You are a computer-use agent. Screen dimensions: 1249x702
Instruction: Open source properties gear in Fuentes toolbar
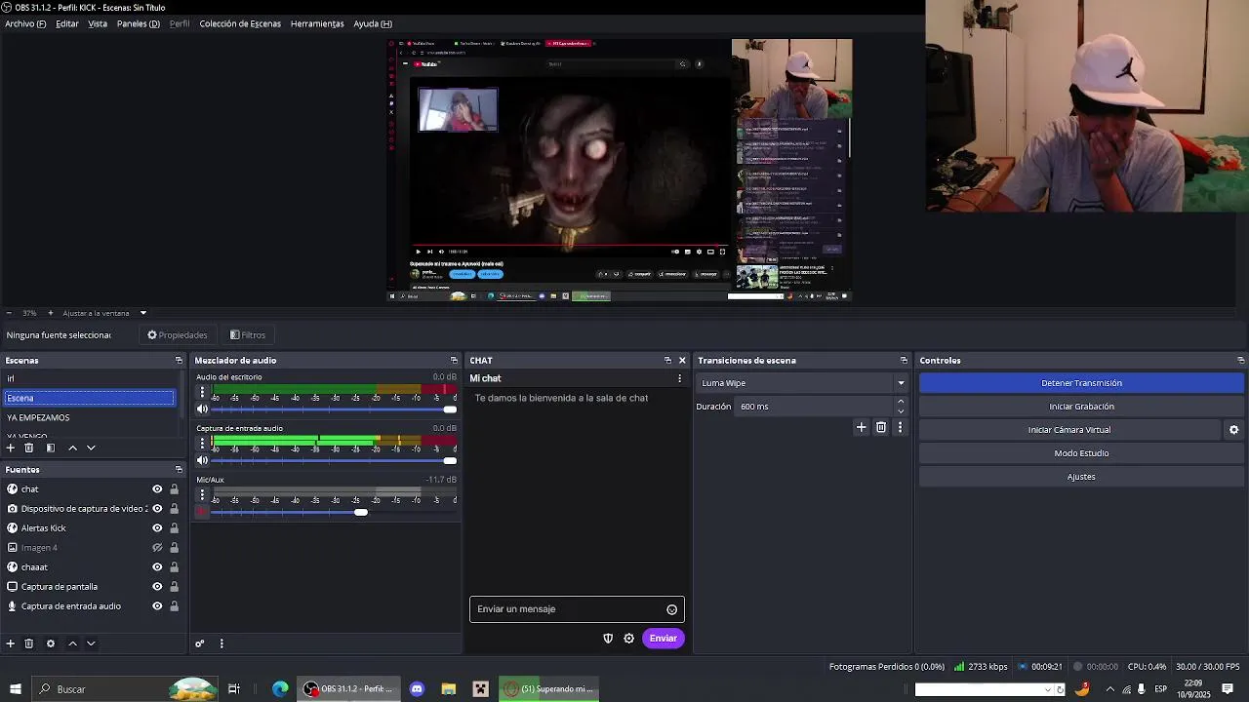coord(51,643)
